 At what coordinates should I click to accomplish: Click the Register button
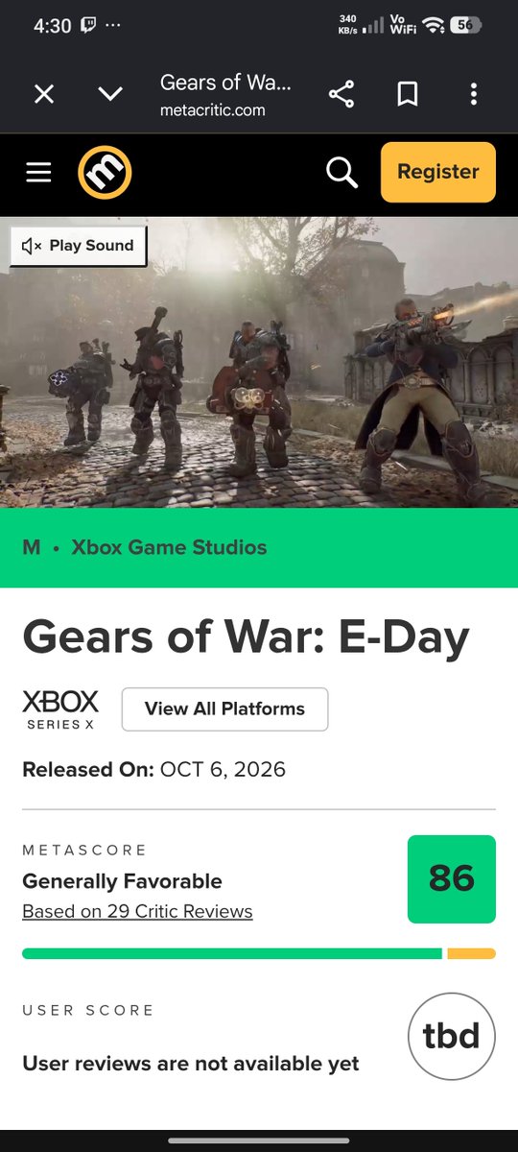(438, 172)
